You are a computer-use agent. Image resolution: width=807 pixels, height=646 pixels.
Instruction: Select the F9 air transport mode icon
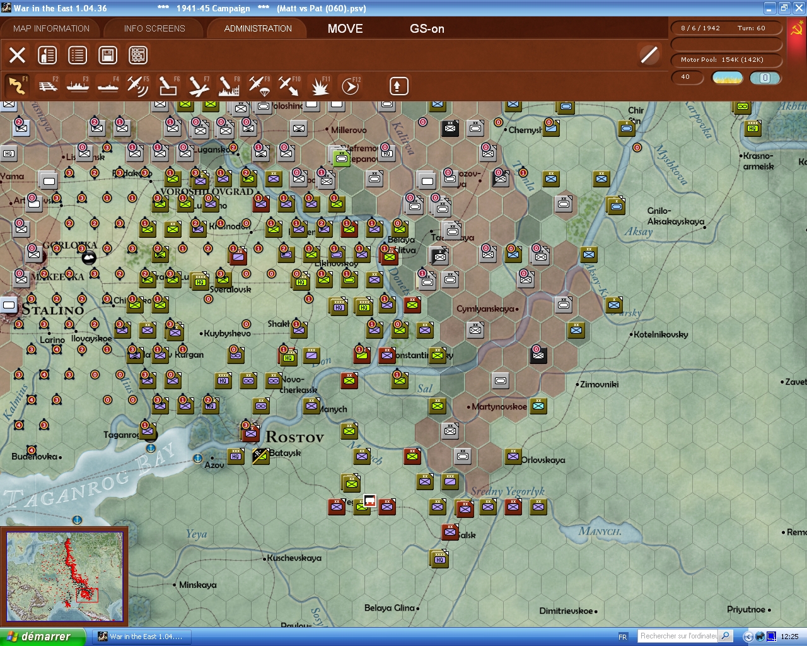[x=259, y=85]
